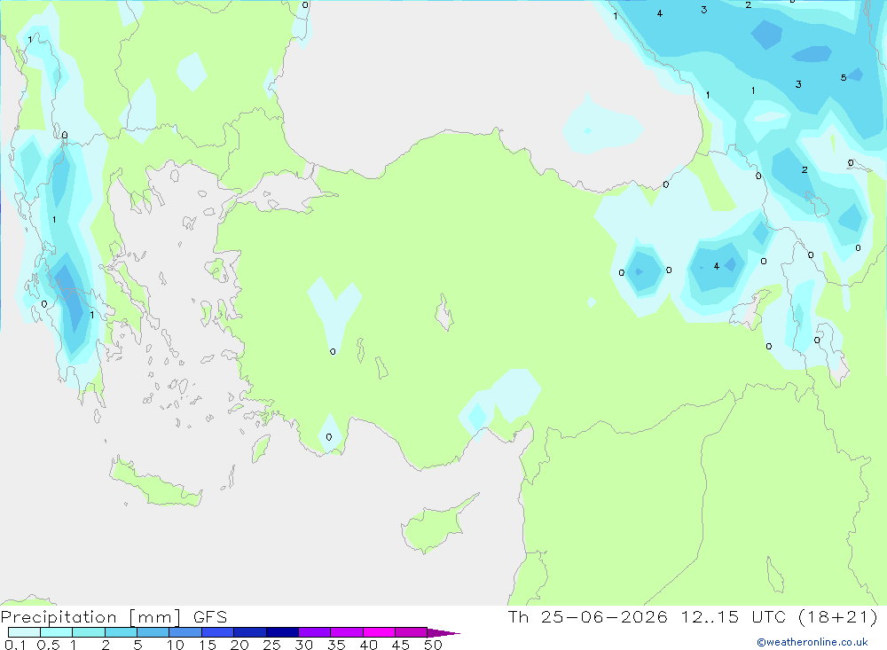The image size is (887, 650).
Task: Click the 0.5–1 mm legend color swatch
Action: click(x=56, y=632)
